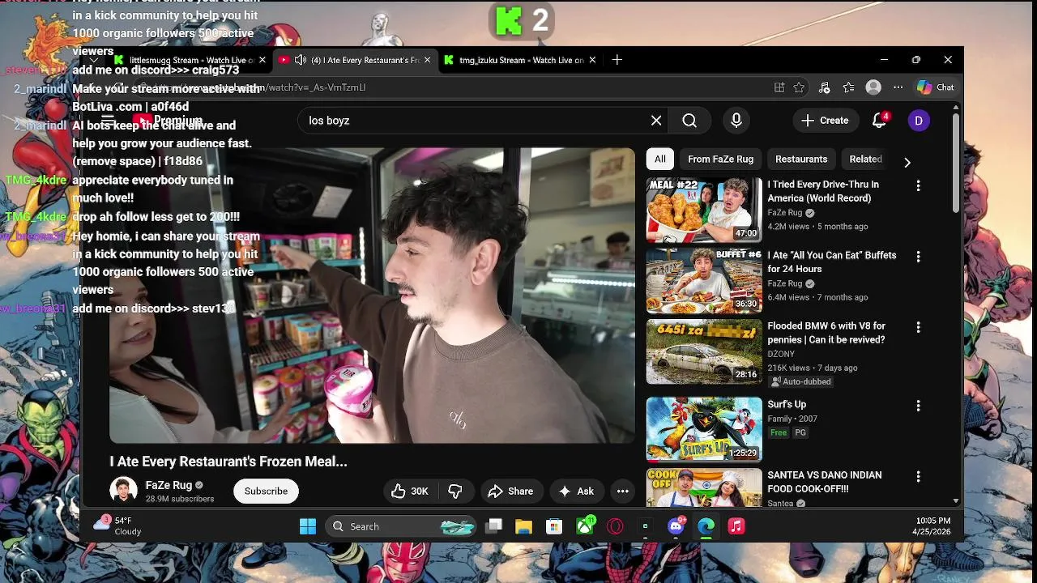Select the 'Restaurants' filter chip
This screenshot has width=1037, height=583.
point(801,160)
